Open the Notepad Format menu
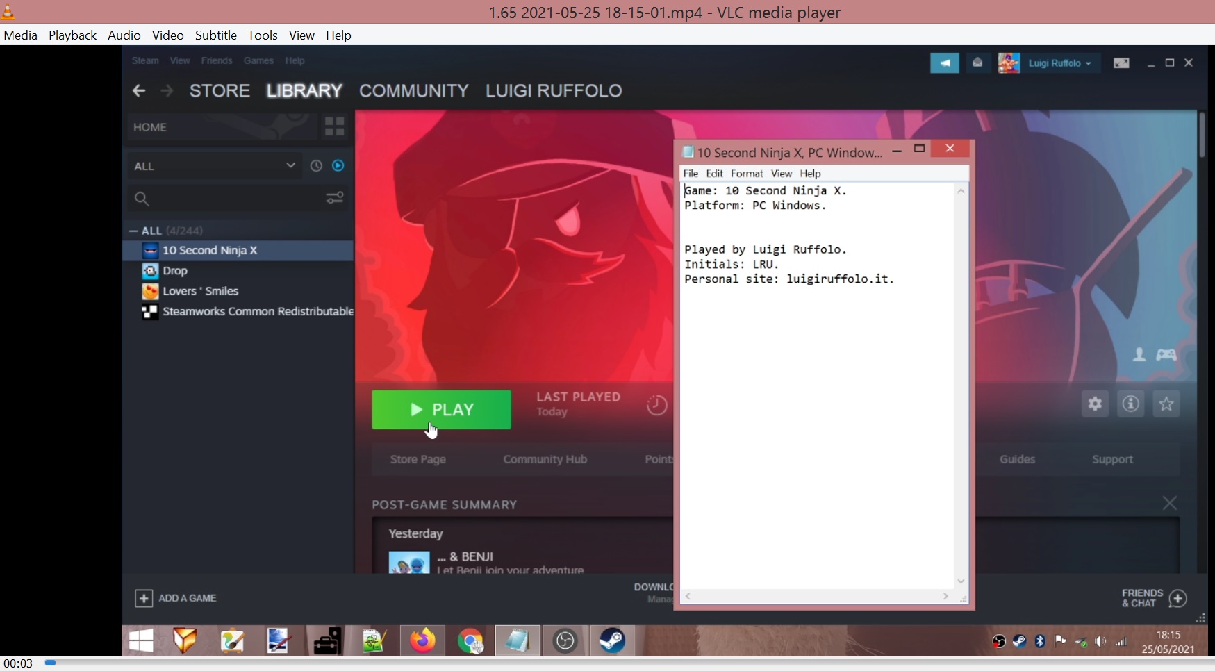 click(x=747, y=174)
